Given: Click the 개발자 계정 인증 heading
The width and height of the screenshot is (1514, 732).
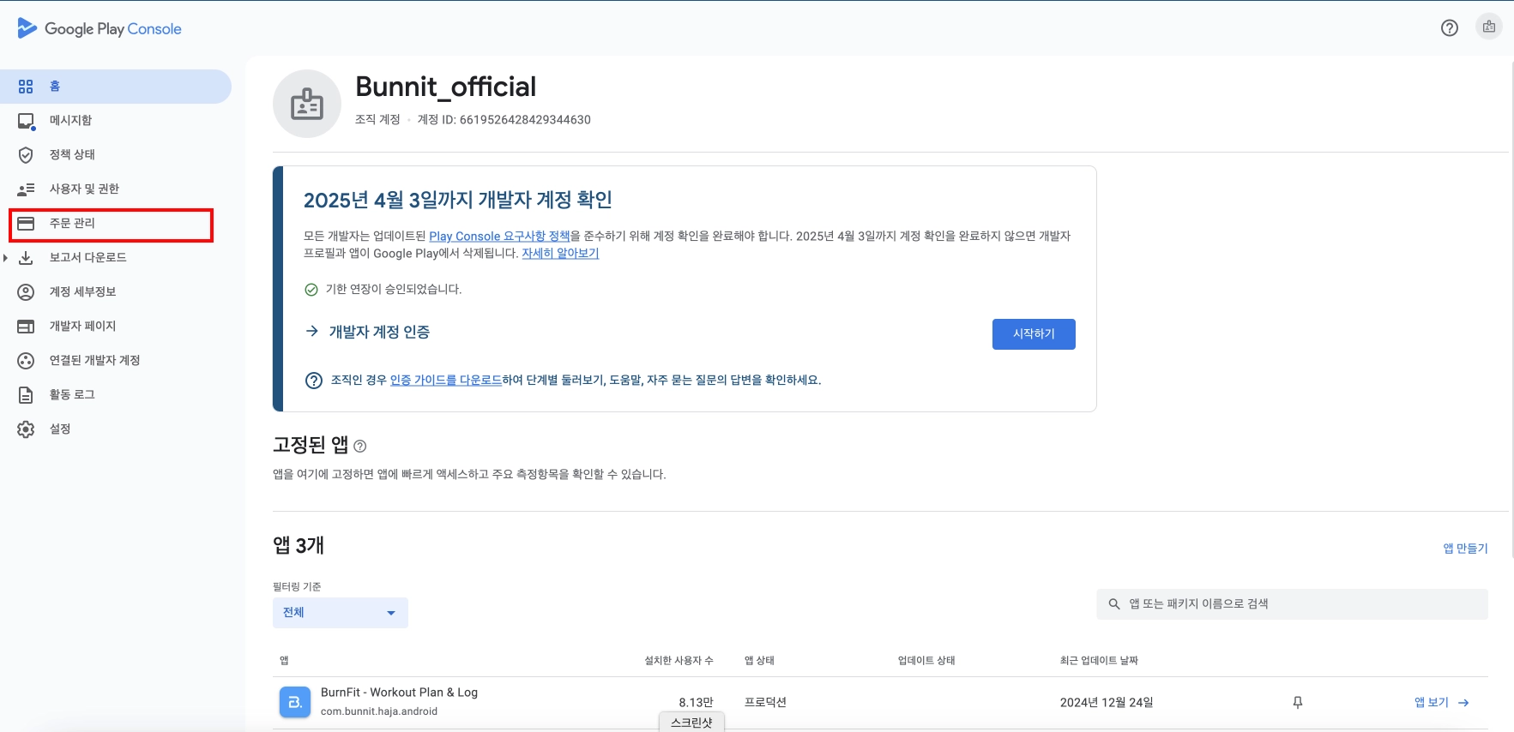Looking at the screenshot, I should pos(379,332).
